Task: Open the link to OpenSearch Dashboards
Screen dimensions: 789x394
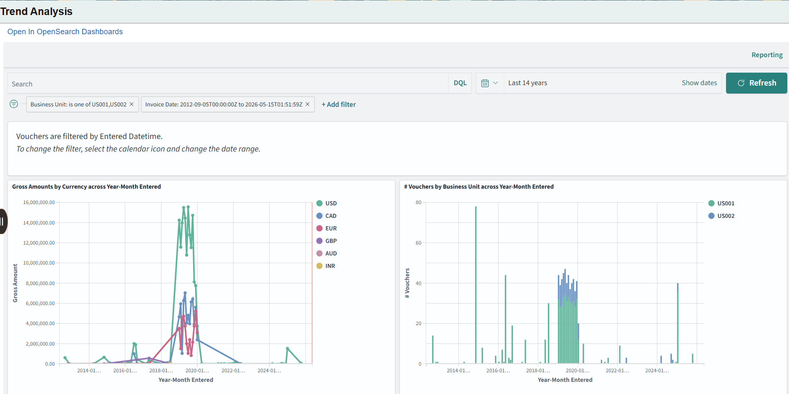Action: coord(65,32)
